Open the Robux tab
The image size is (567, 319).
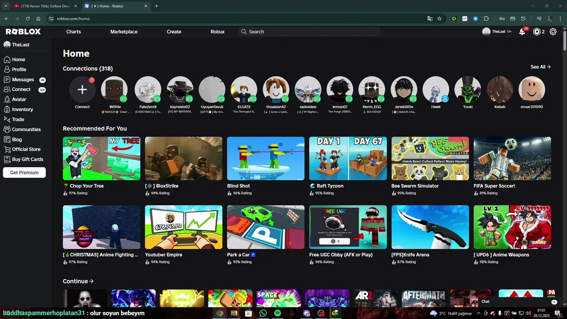tap(217, 31)
